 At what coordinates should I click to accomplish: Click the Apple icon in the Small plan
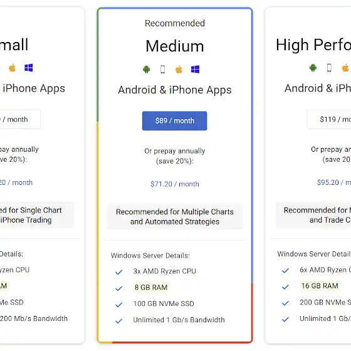tap(13, 68)
